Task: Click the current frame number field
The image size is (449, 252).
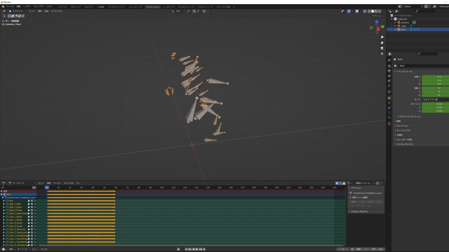Action: [343, 249]
